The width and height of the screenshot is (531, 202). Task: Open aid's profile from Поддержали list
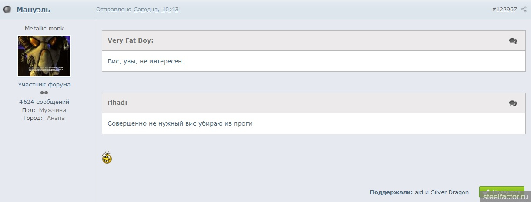(x=419, y=192)
